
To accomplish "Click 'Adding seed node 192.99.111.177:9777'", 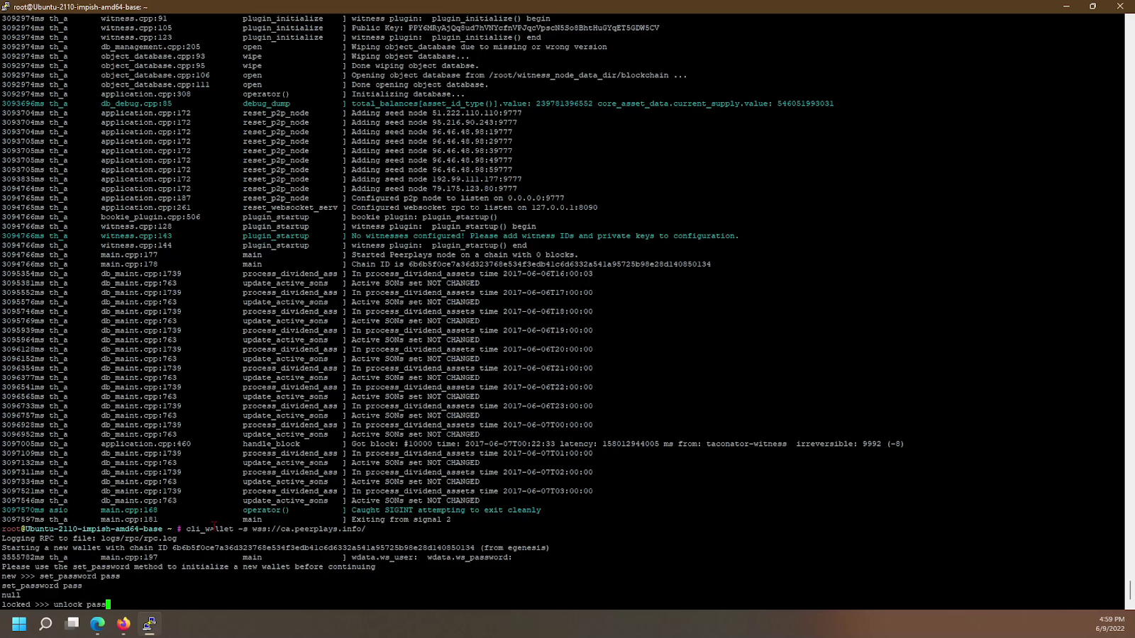I will [436, 179].
